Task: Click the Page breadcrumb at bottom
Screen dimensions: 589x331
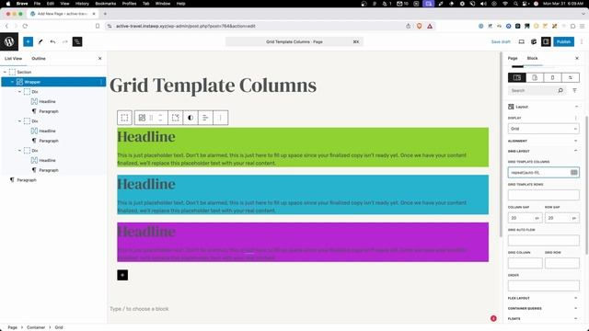Action: click(x=12, y=327)
